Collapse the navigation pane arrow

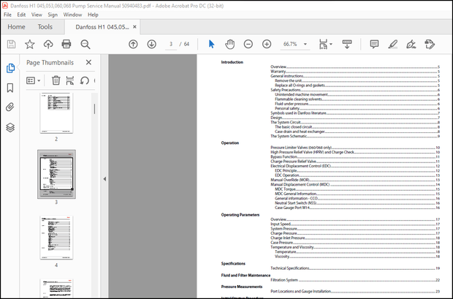(x=104, y=179)
